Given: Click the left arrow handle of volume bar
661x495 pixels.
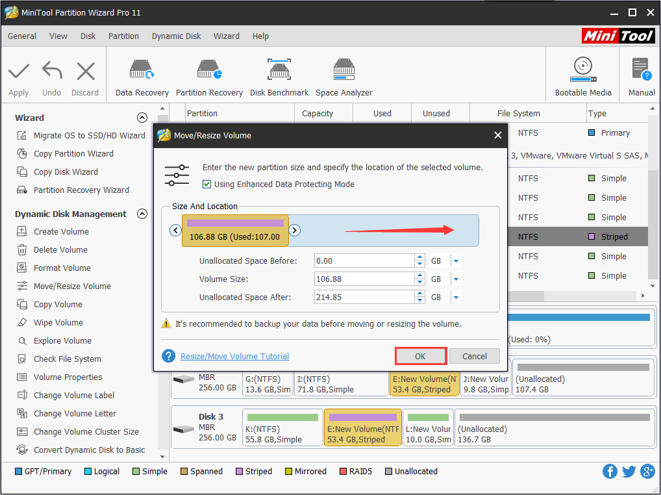Looking at the screenshot, I should click(x=175, y=230).
